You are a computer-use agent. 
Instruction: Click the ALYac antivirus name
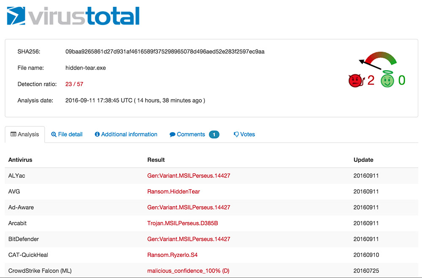pos(17,176)
